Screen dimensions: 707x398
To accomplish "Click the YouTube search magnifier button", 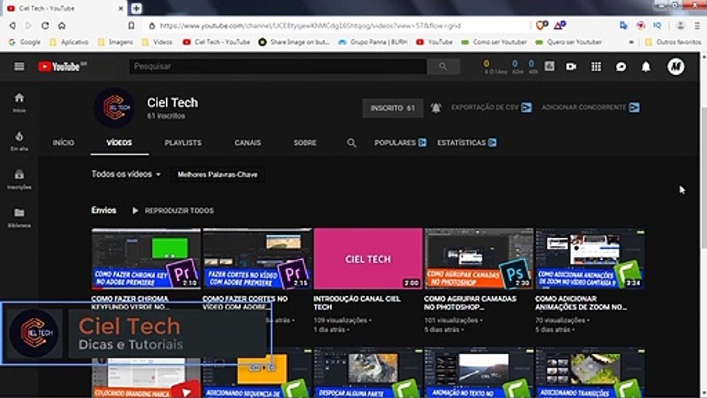I will tap(443, 66).
